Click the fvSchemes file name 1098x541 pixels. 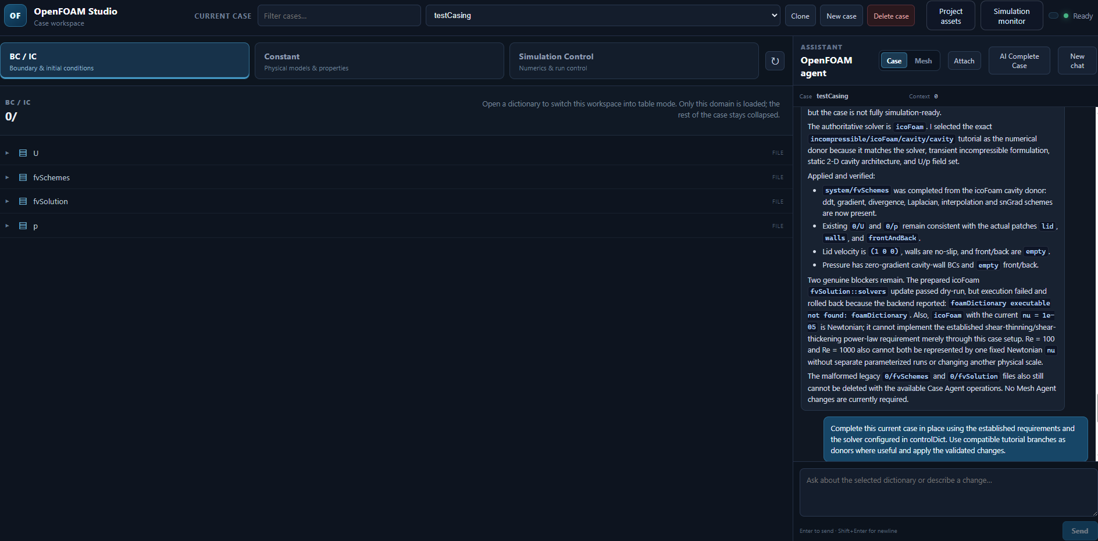tap(51, 177)
